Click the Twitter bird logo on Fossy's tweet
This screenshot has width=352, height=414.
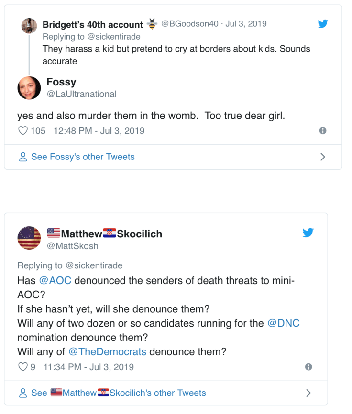(x=323, y=23)
